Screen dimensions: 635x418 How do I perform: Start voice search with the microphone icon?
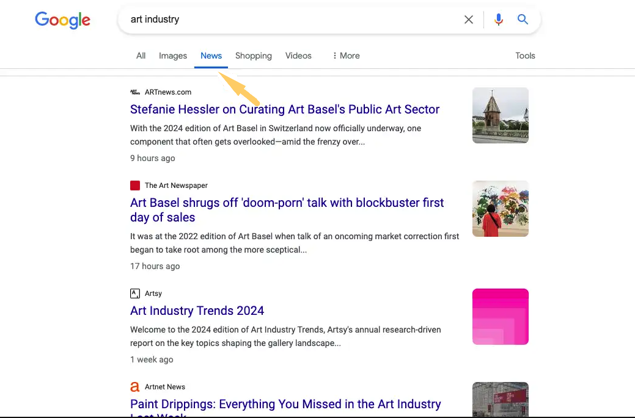coord(499,20)
